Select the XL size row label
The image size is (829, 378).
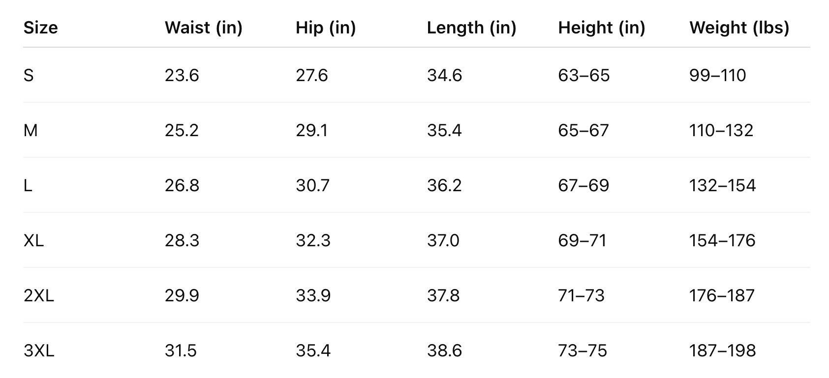[x=33, y=240]
